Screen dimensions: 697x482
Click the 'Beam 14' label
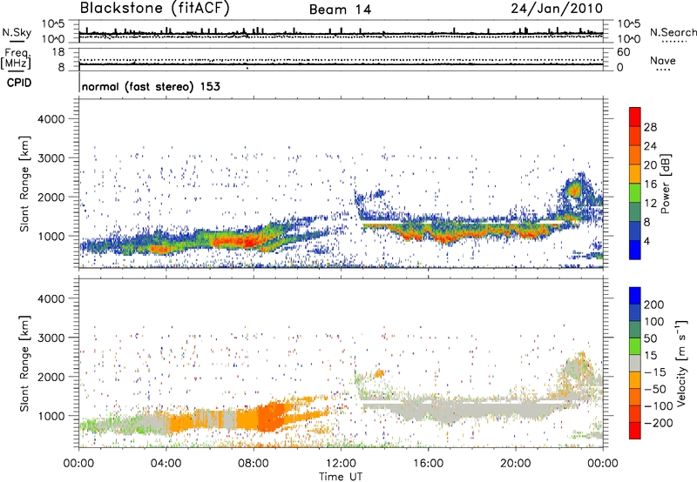pos(340,10)
